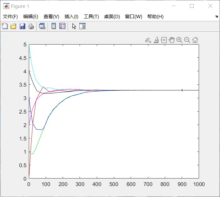Click the x-axis label 500
Viewport: 220px width, 197px height.
(114, 184)
